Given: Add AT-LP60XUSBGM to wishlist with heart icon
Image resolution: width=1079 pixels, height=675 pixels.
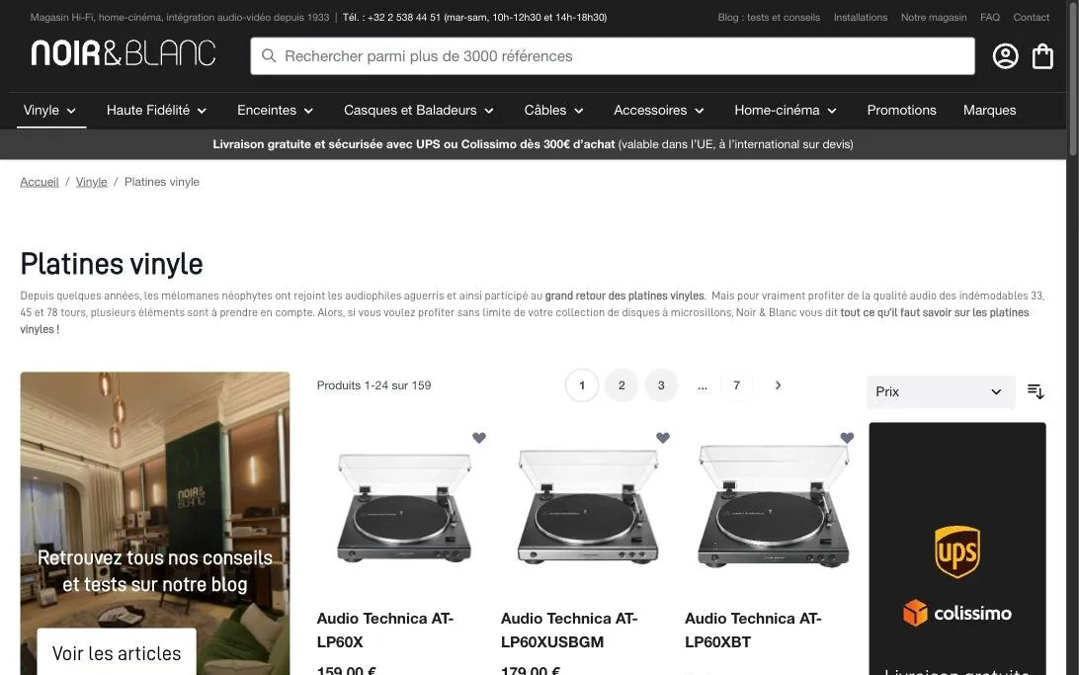Looking at the screenshot, I should [x=663, y=438].
